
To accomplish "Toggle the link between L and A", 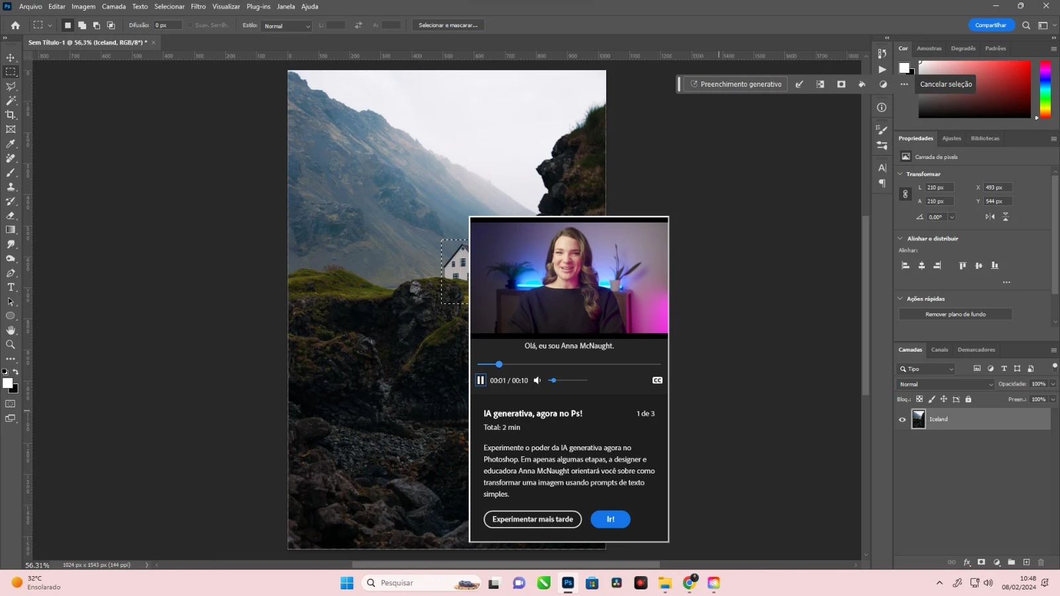I will coord(906,194).
